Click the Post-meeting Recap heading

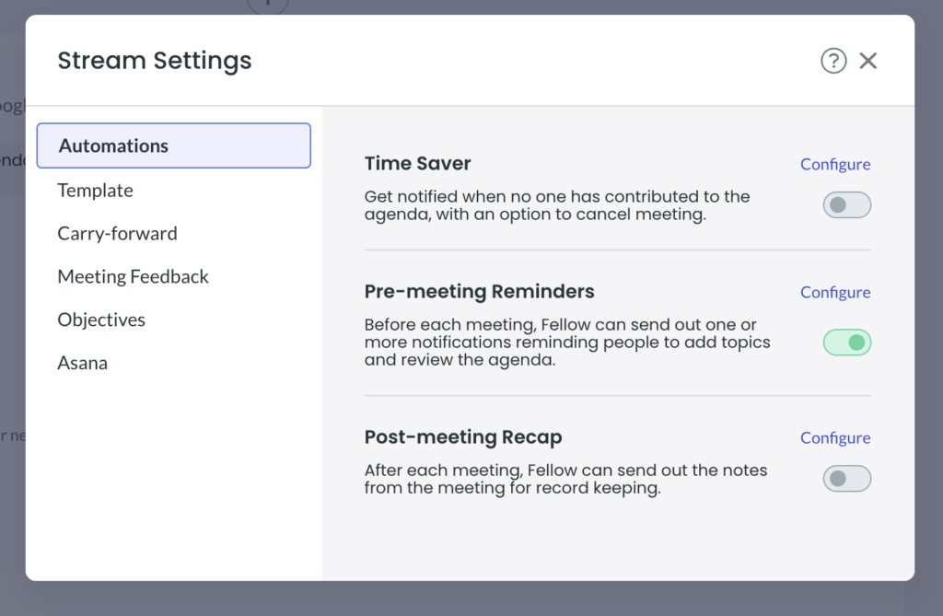click(x=462, y=437)
